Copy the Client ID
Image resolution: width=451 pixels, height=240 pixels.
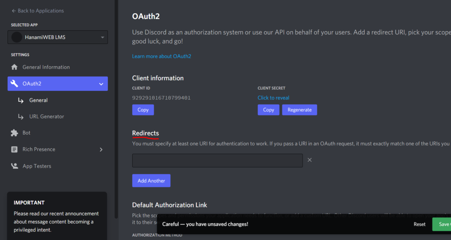(x=143, y=110)
